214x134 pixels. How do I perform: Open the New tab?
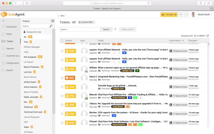point(61,16)
